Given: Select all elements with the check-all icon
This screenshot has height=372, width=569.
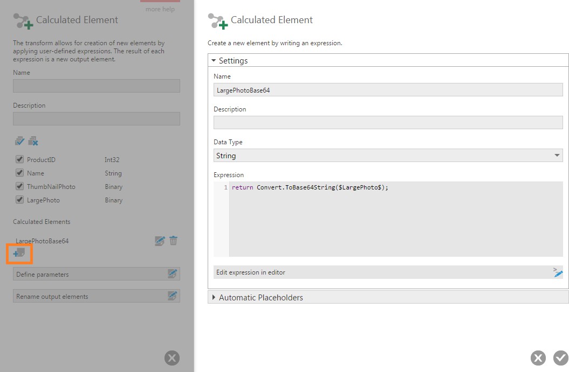Looking at the screenshot, I should click(x=19, y=141).
